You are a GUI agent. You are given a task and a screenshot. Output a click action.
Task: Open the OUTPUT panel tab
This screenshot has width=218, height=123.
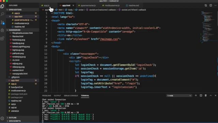[x=58, y=96]
